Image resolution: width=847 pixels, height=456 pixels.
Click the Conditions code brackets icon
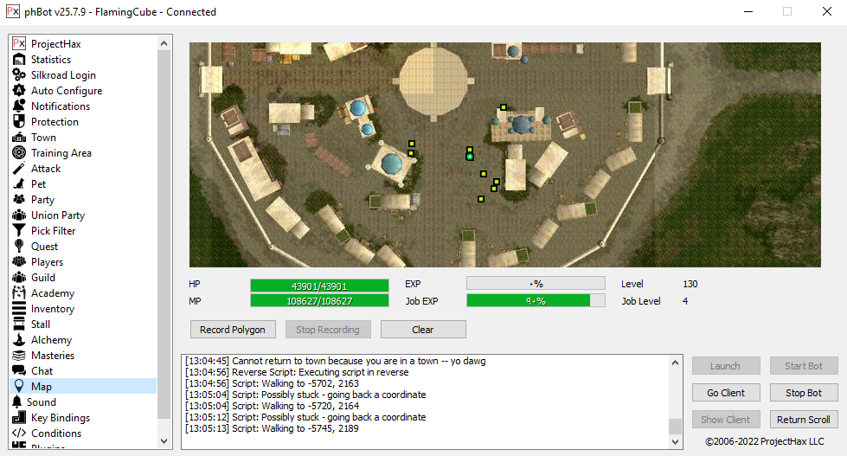coord(18,434)
